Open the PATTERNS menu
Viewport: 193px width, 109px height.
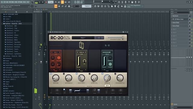tap(11, 2)
